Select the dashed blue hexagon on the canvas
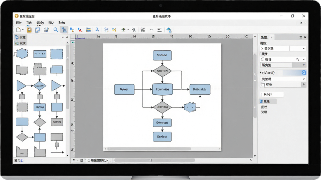Image resolution: width=321 pixels, height=180 pixels. 190,107
